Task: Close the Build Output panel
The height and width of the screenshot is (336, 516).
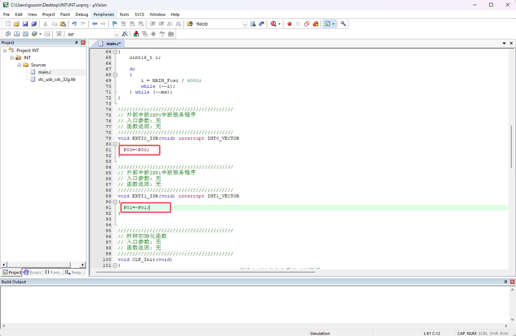Action: (x=512, y=282)
